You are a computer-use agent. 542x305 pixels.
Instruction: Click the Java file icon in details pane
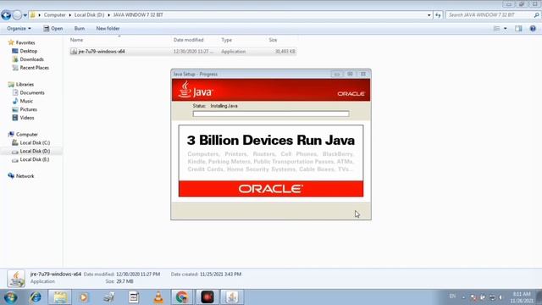[x=16, y=279]
